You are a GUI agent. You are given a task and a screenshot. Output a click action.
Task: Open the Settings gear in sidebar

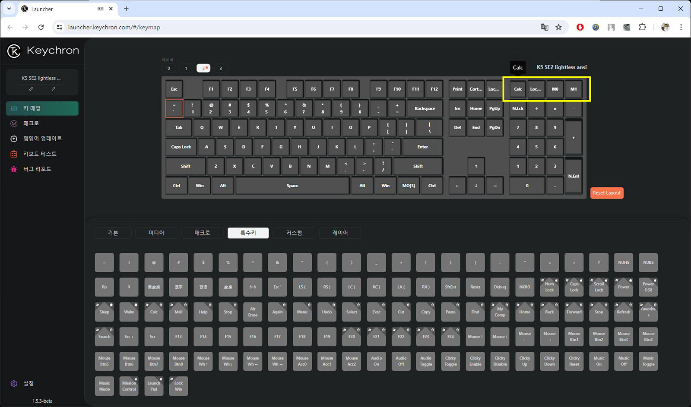pyautogui.click(x=14, y=383)
